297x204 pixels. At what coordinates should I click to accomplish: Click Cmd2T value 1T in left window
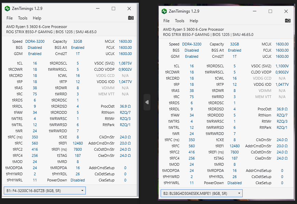pyautogui.click(x=78, y=54)
